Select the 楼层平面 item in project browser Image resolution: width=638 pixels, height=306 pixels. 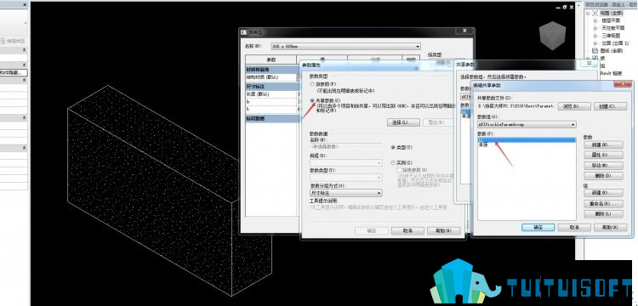pyautogui.click(x=611, y=20)
